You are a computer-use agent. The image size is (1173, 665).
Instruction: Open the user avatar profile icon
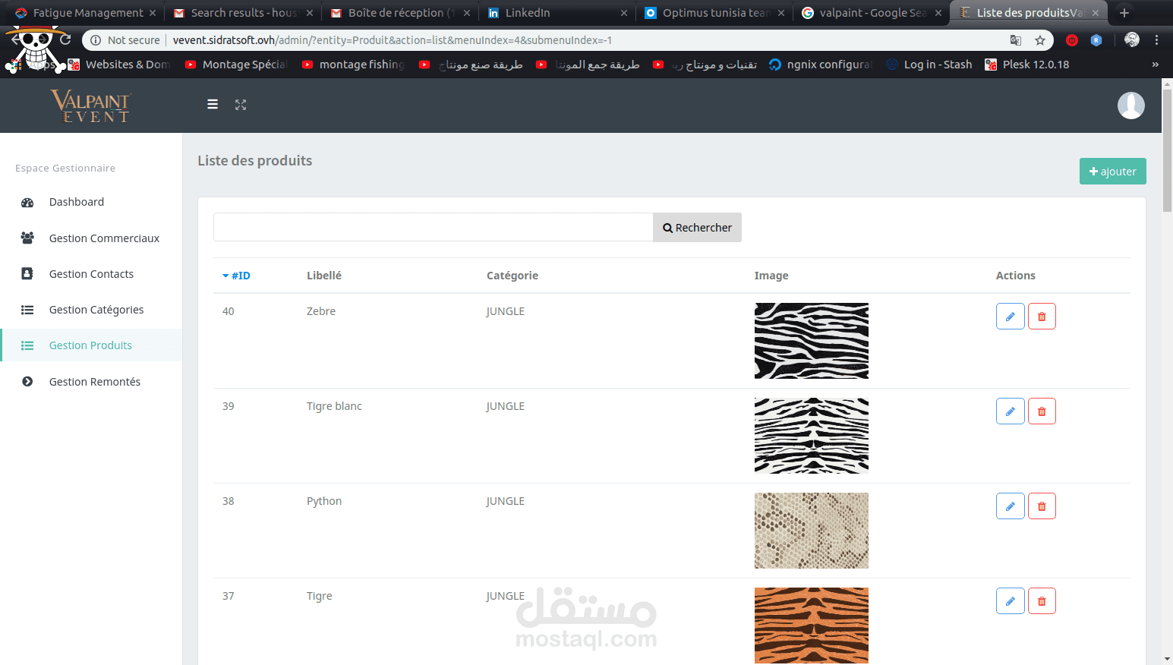tap(1130, 106)
